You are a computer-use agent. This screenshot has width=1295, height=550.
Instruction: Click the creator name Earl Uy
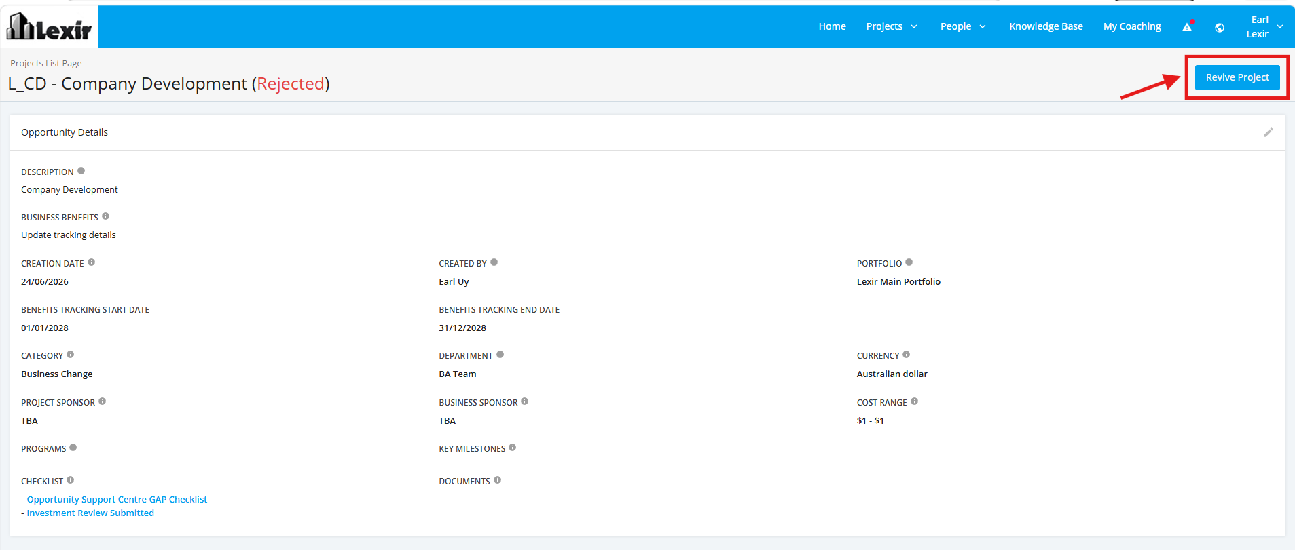[454, 281]
